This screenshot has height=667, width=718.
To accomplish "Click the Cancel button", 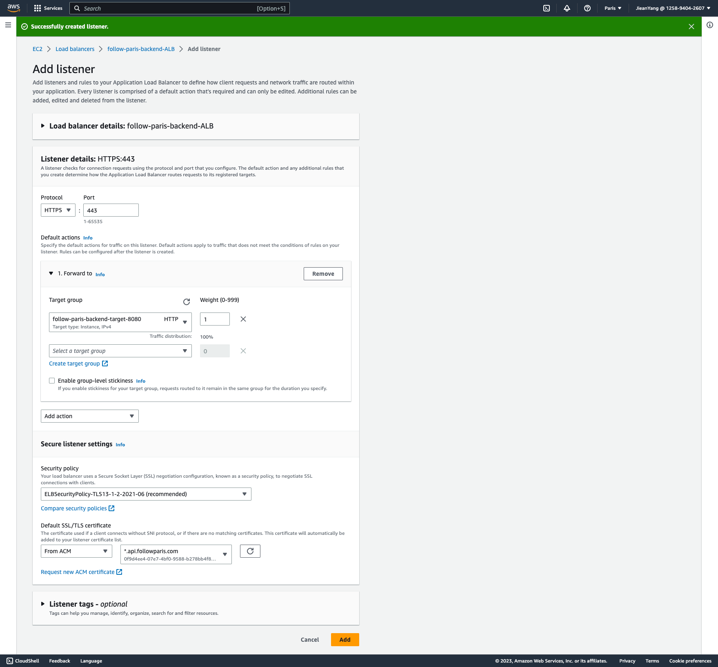I will pyautogui.click(x=310, y=640).
